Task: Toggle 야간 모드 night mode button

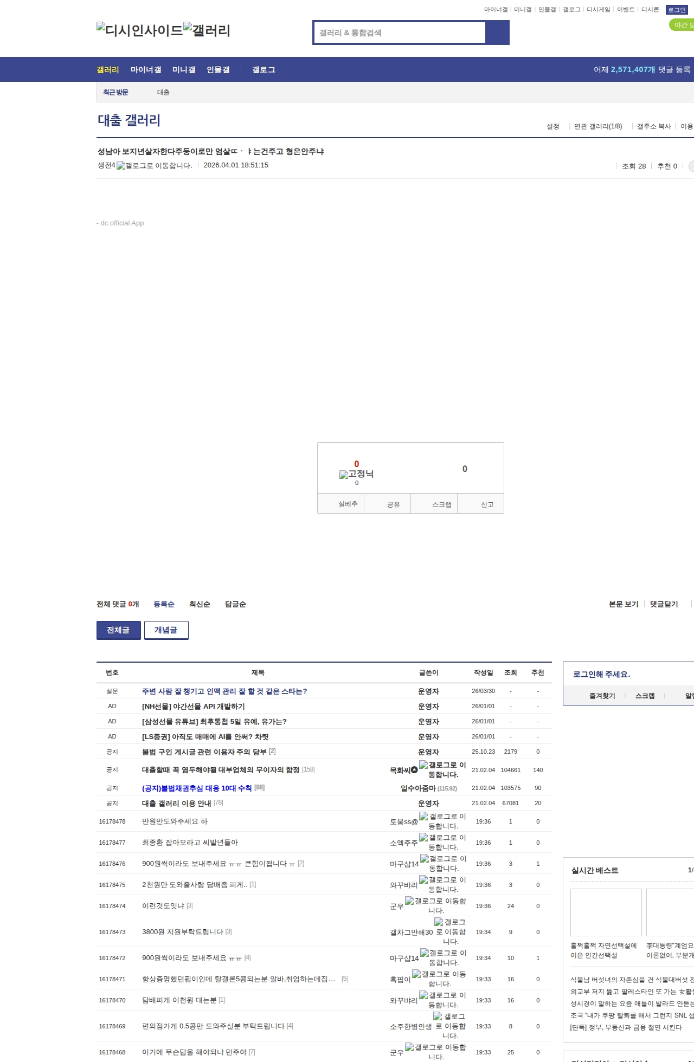Action: click(682, 25)
